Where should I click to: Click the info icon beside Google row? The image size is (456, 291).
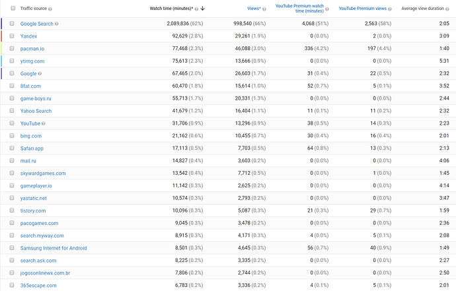pos(40,74)
